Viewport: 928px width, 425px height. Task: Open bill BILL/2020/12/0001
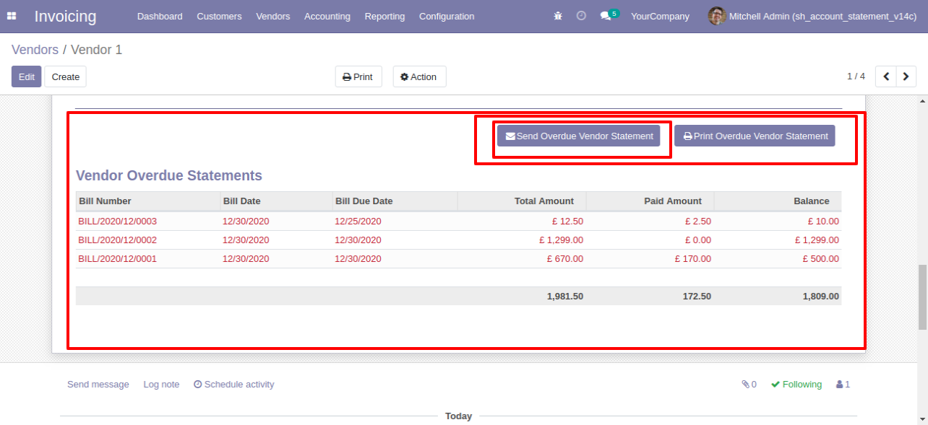coord(118,259)
